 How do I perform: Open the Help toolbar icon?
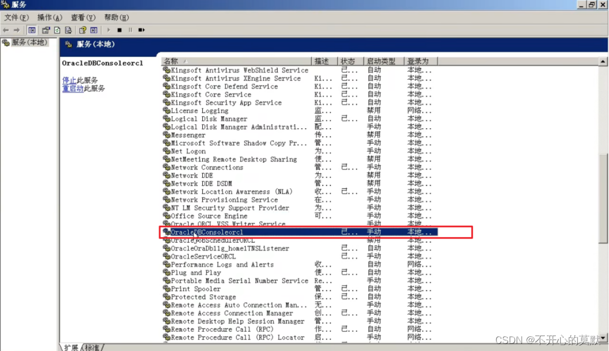[82, 30]
